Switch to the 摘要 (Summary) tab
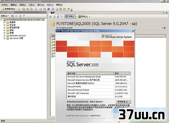Viewport: 169px width, 123px height. (x=53, y=13)
